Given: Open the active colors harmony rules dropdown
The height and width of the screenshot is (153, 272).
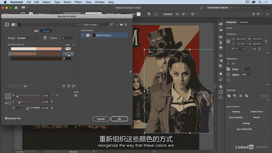Looking at the screenshot, I should coord(78,25).
